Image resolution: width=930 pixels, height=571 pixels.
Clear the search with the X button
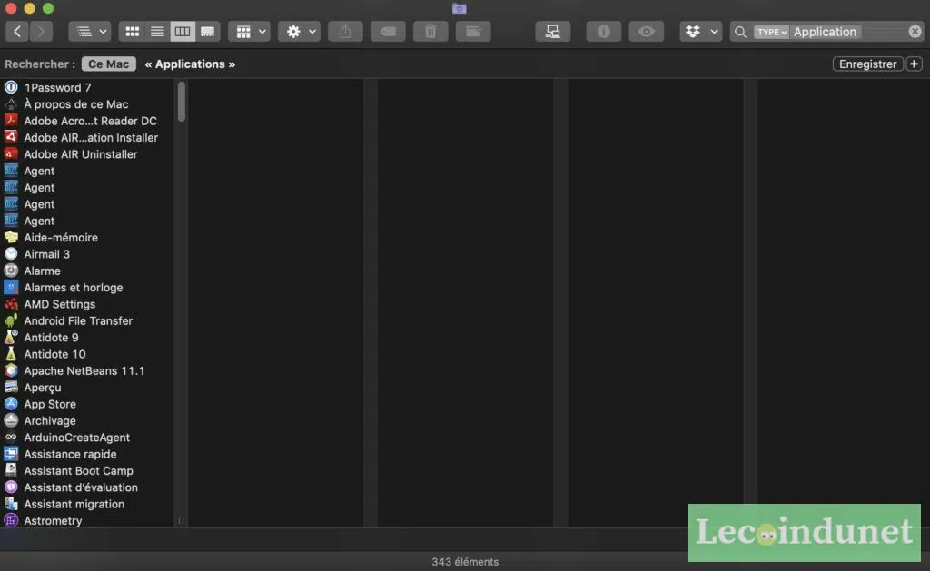click(915, 32)
